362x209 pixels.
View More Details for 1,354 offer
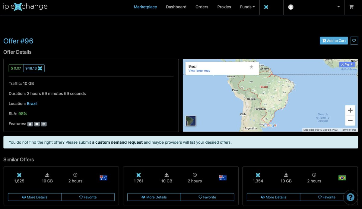pos(274,197)
